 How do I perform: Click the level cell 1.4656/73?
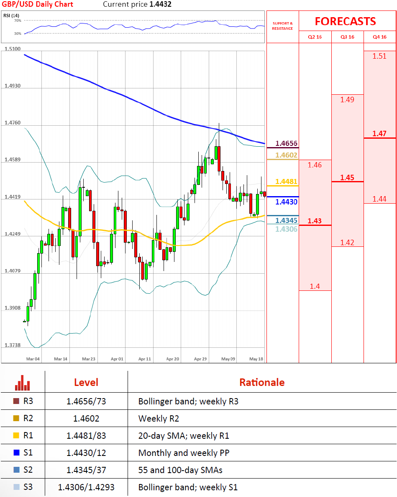pyautogui.click(x=86, y=401)
